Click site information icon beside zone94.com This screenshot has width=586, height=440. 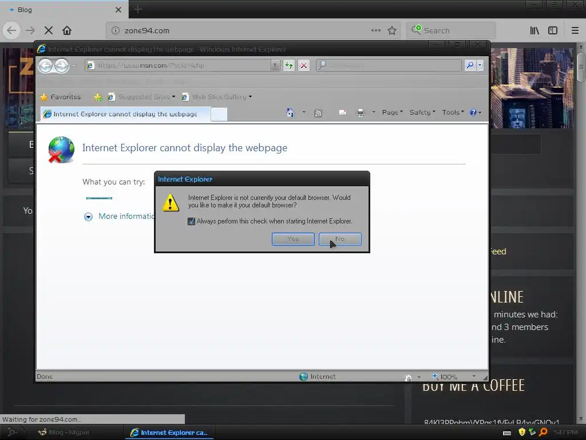point(116,30)
